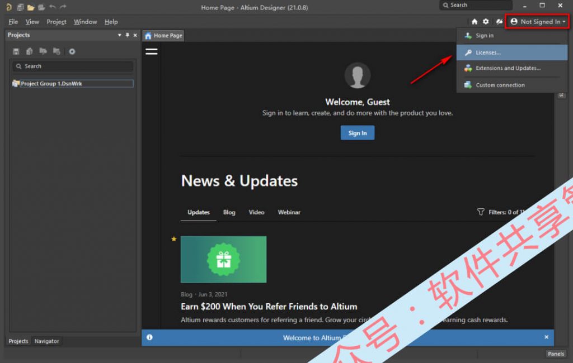Click the green gift article thumbnail

[224, 259]
